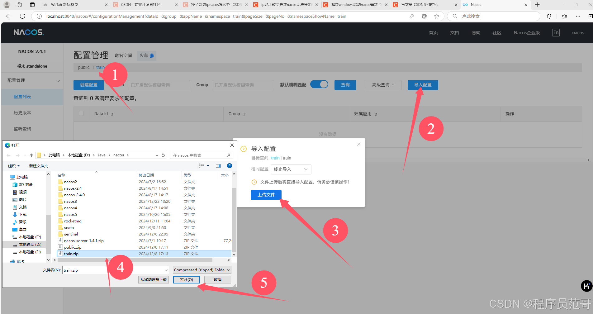Click 查询 button
Viewport: 593px width, 314px height.
click(345, 85)
